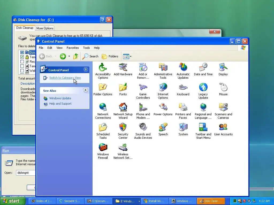
Task: Open Add Hardware wizard icon
Action: 123,69
